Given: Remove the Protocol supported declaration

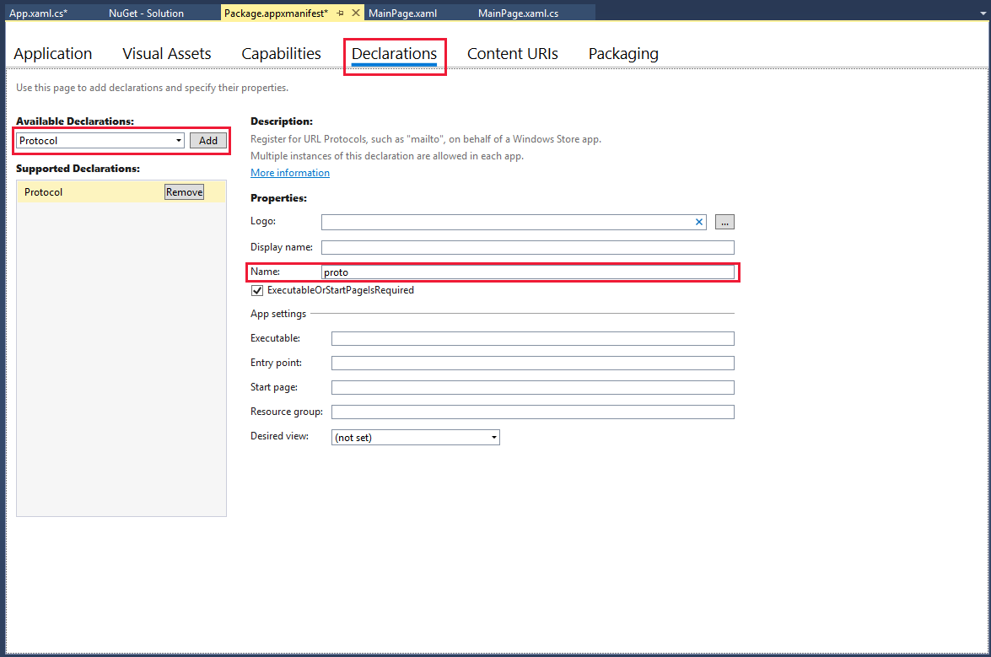Looking at the screenshot, I should 184,192.
